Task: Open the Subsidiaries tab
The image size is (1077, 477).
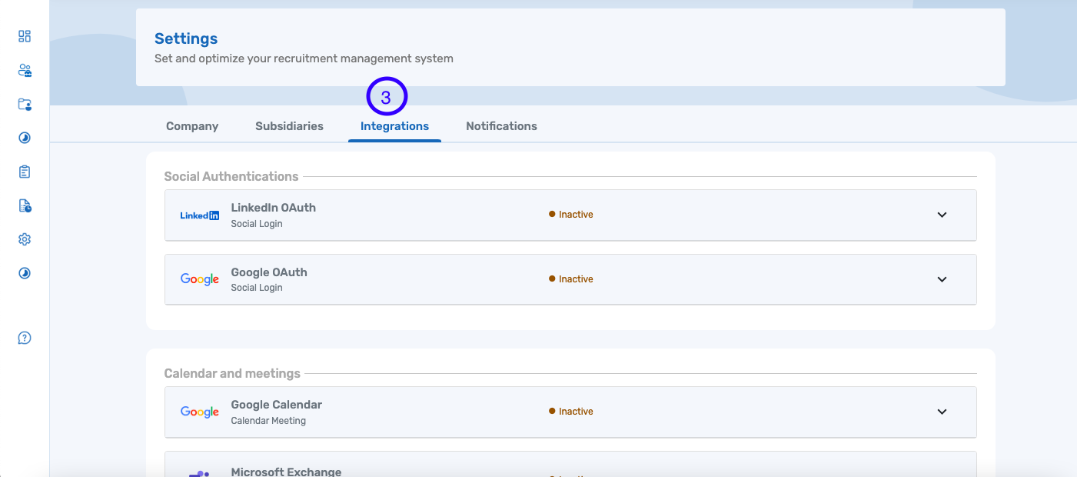Action: [289, 125]
